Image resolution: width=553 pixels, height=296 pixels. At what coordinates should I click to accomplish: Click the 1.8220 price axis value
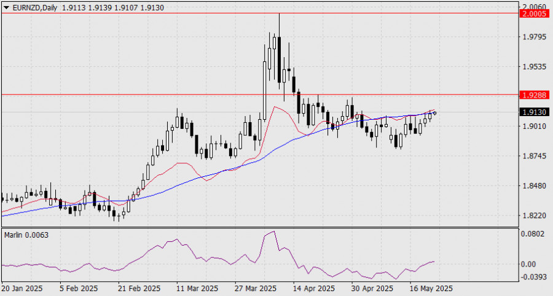[535, 216]
